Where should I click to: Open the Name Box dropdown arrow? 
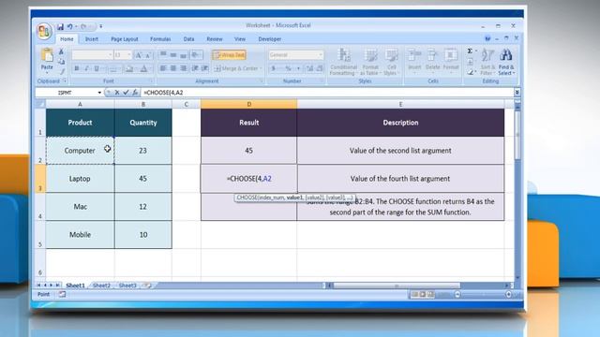tap(99, 93)
